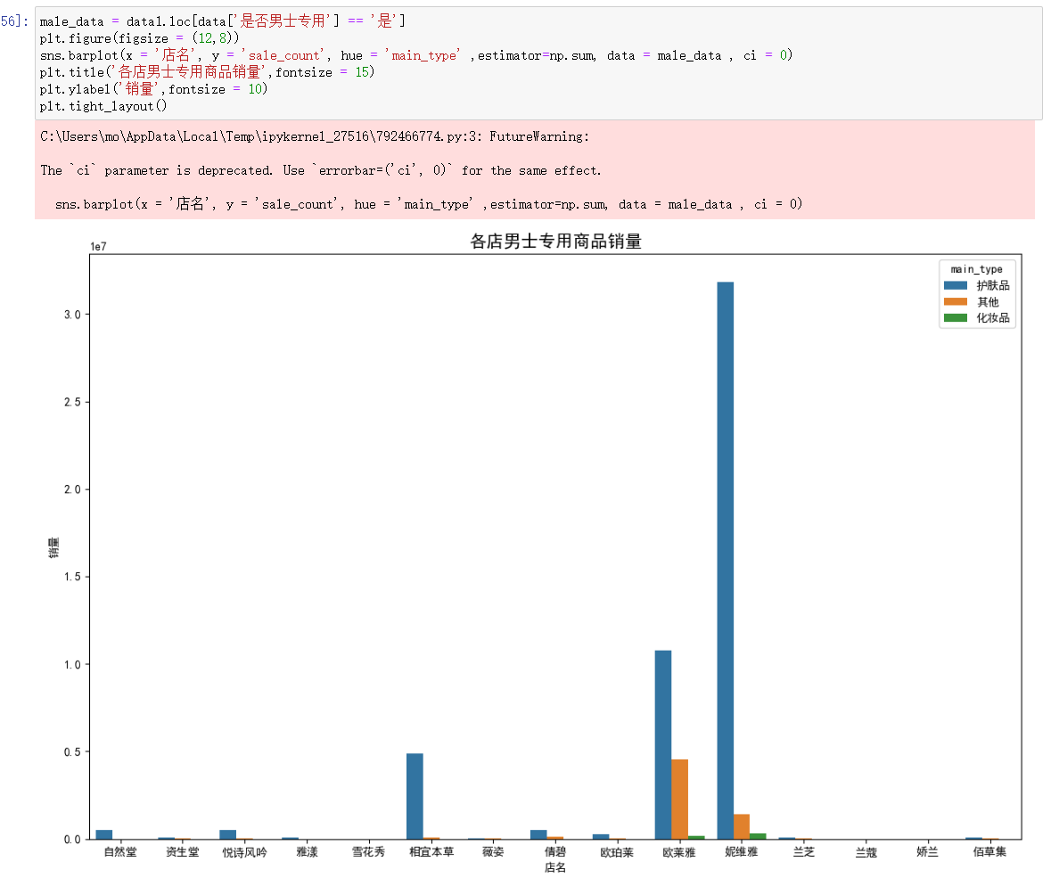Click the 护肤品 legend label

pos(993,286)
